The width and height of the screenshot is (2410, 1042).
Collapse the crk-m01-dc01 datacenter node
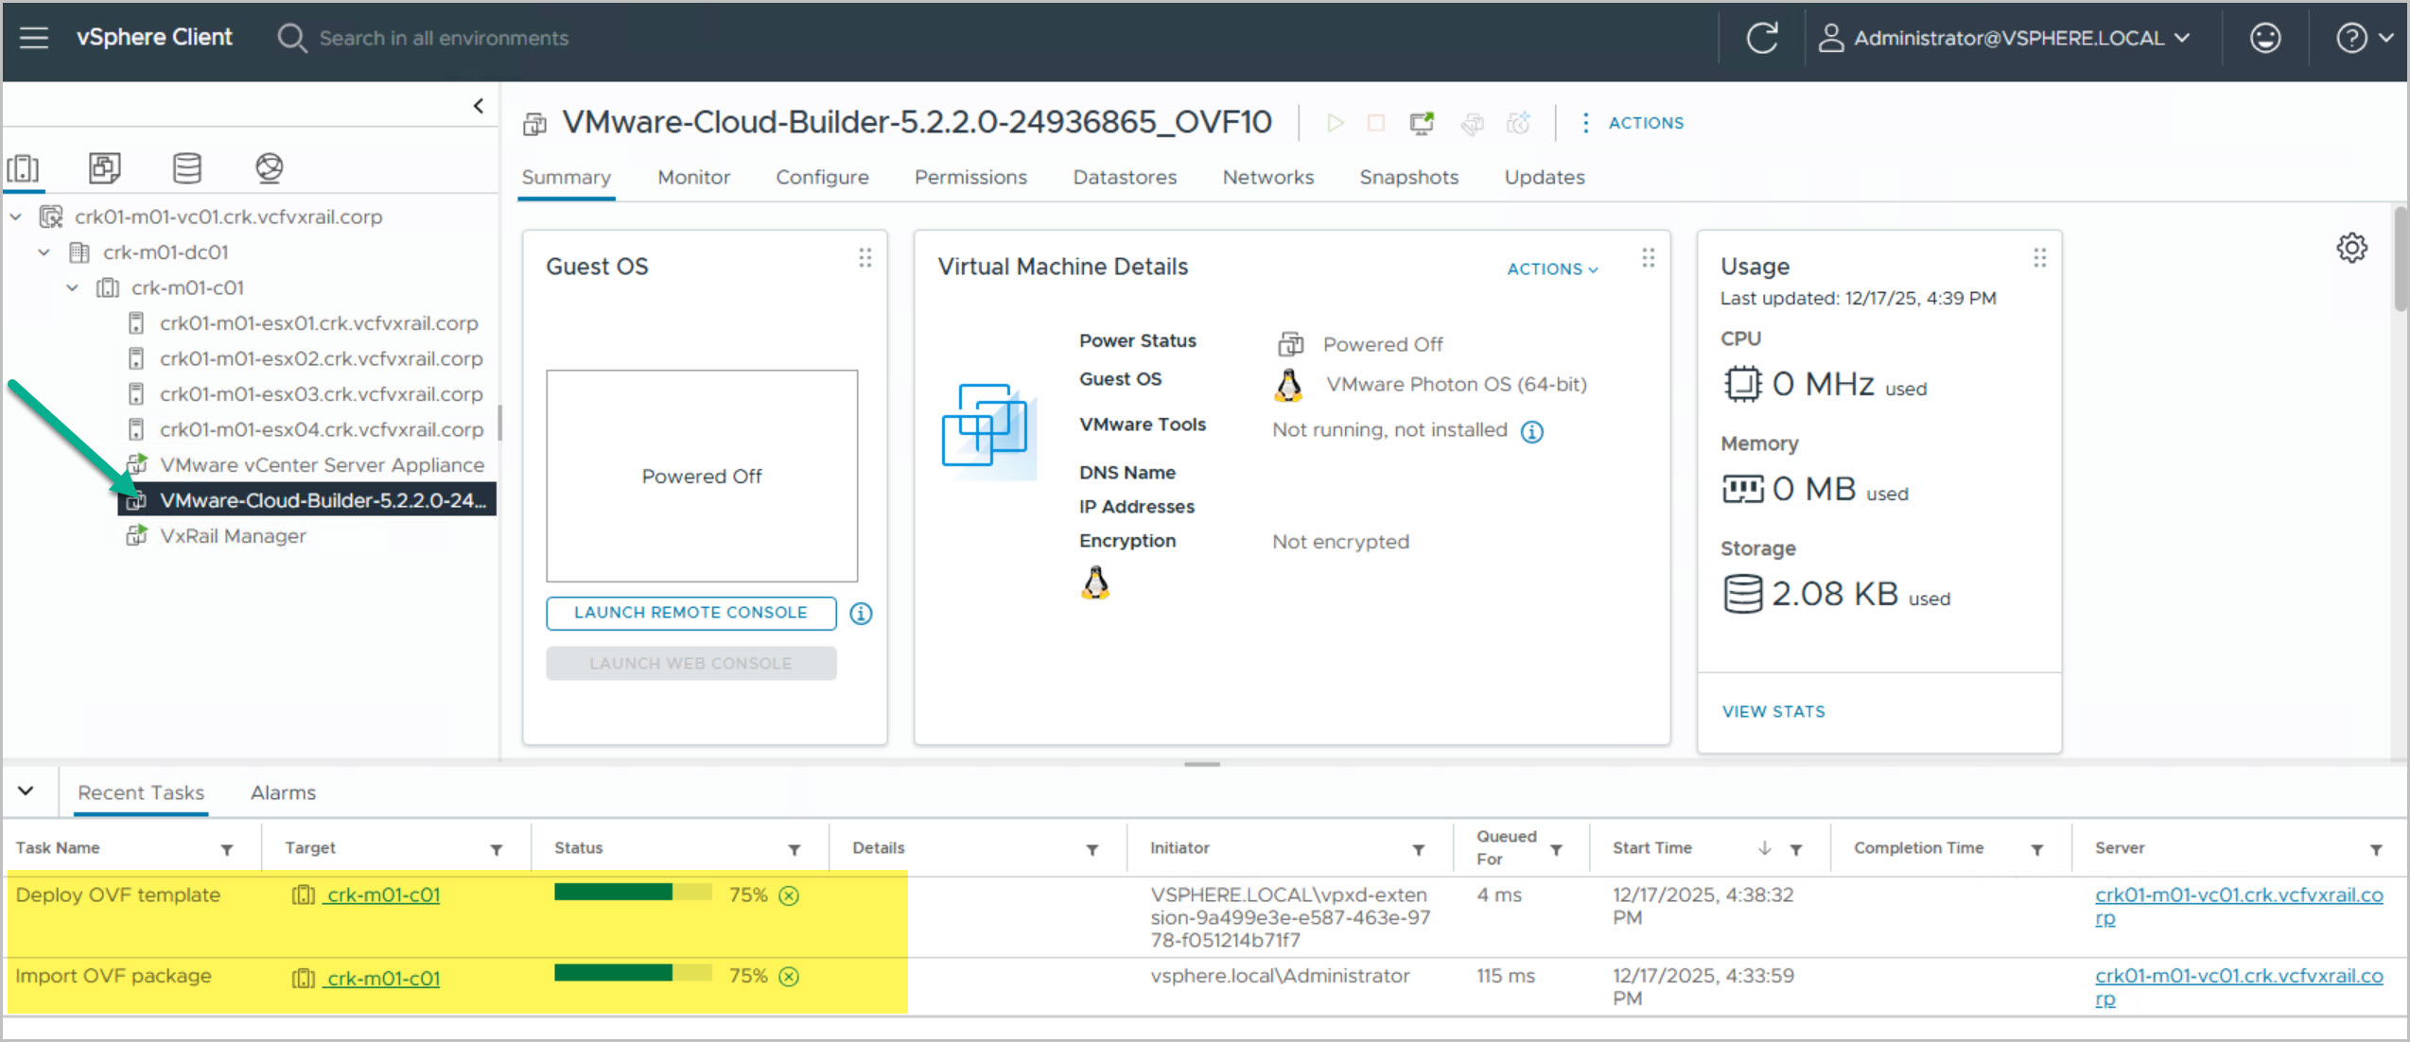point(44,252)
